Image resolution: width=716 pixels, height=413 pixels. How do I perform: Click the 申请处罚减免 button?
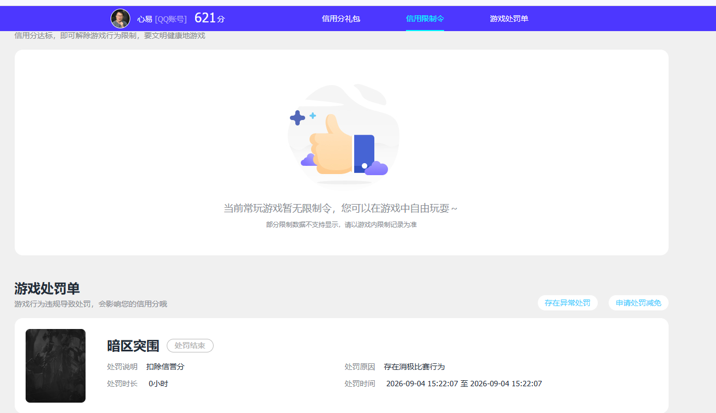click(x=639, y=303)
